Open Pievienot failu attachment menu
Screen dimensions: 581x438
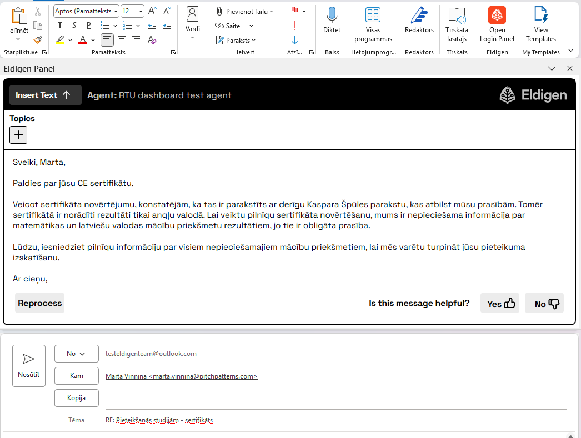coord(245,12)
